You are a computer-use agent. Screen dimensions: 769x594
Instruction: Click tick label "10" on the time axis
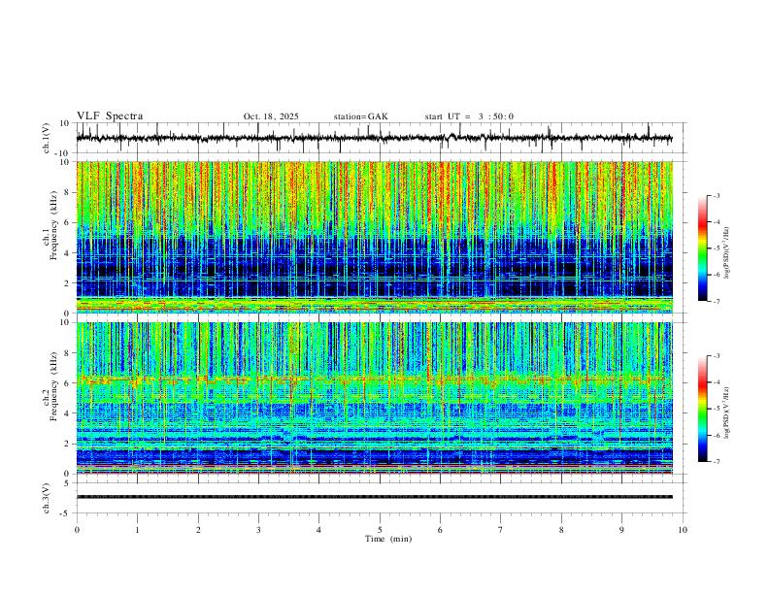pyautogui.click(x=683, y=530)
